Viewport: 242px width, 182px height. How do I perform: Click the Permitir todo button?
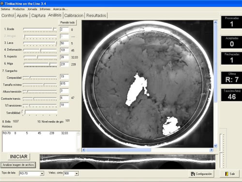tap(67, 22)
